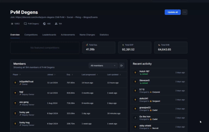
Task: Open the Leaderboards tab
Action: 49,35
